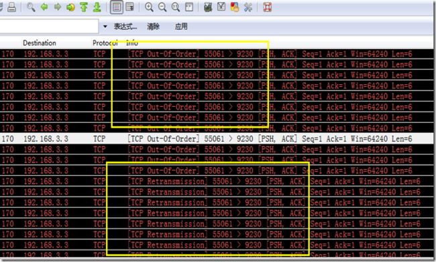Sort by the Info column header
Image resolution: width=436 pixels, height=262 pixels.
132,43
